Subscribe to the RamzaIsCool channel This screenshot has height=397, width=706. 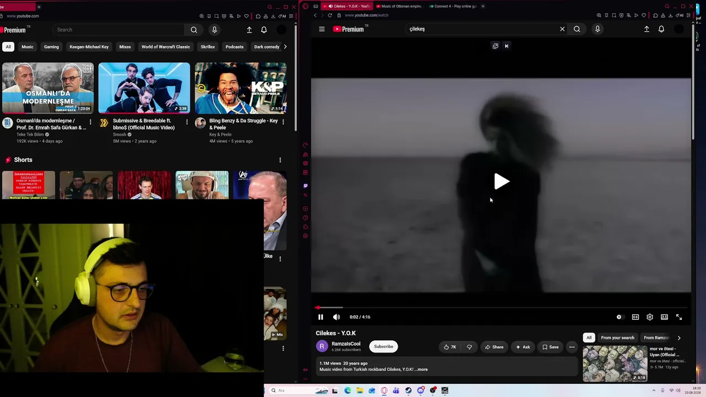coord(383,346)
